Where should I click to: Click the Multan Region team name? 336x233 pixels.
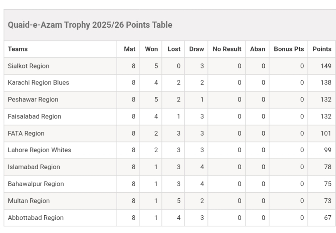[x=29, y=201]
